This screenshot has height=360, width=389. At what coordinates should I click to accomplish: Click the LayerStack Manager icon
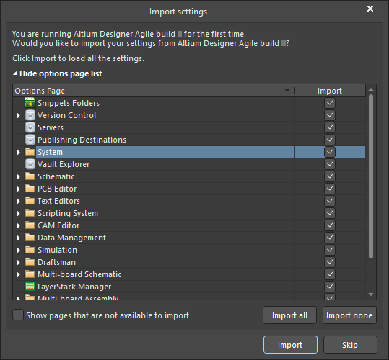[30, 287]
